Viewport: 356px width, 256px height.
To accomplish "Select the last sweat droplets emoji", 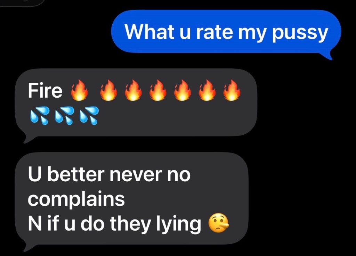I will [89, 115].
